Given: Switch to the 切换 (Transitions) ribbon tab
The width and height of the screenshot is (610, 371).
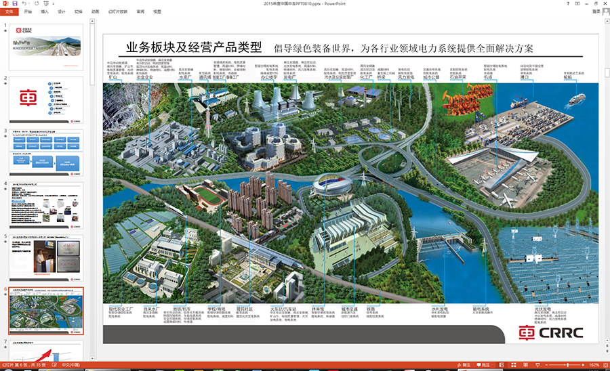Looking at the screenshot, I should click(x=78, y=12).
